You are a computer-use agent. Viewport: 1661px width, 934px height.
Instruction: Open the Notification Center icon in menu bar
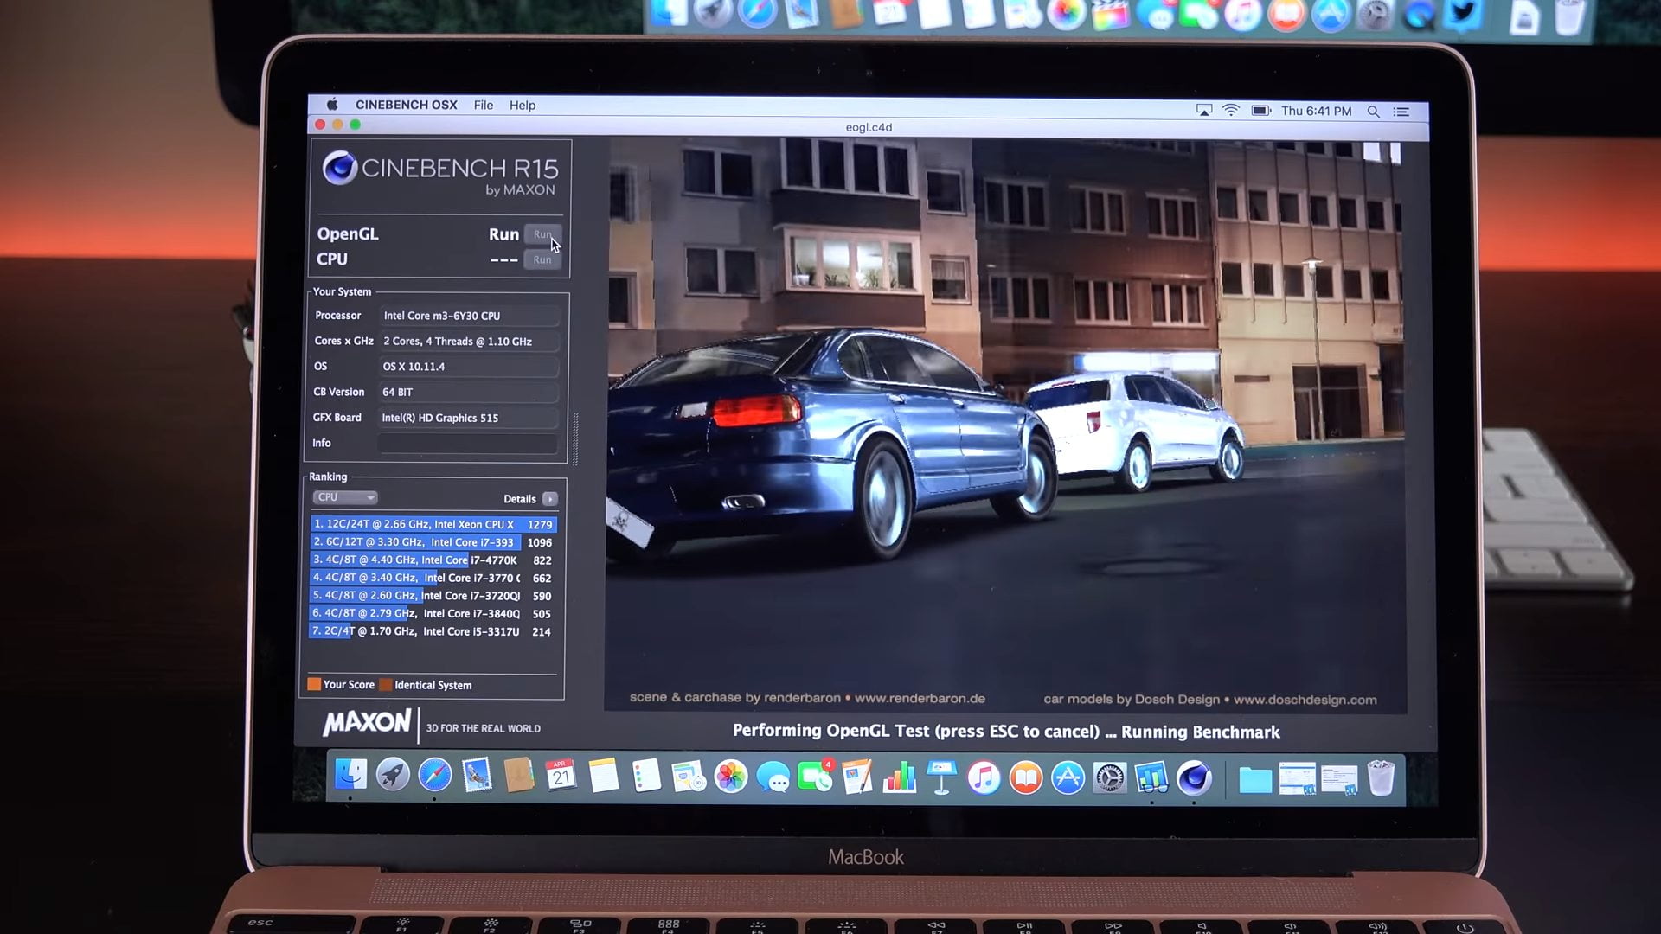pos(1401,112)
